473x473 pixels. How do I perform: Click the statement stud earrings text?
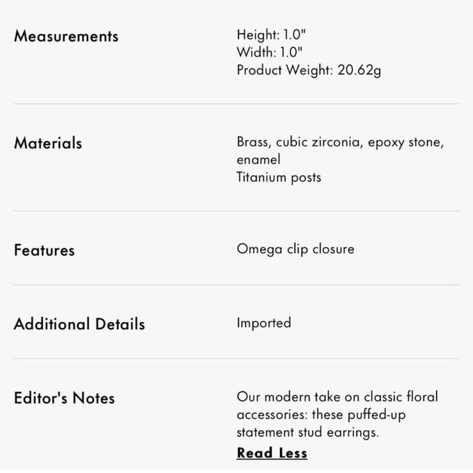(x=307, y=432)
